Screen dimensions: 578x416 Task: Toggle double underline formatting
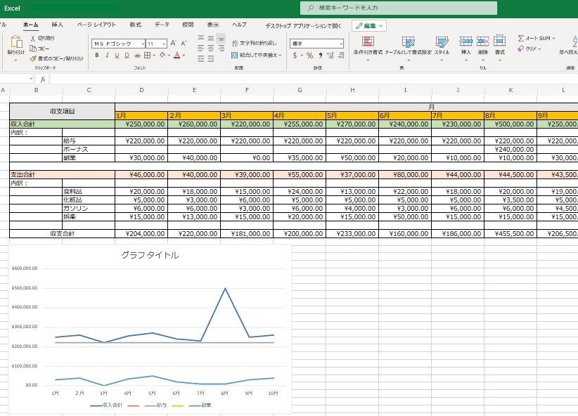(127, 56)
